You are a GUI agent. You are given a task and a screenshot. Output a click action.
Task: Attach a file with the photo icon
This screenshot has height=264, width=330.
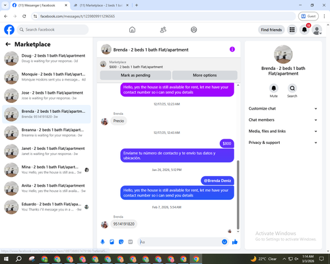point(112,242)
